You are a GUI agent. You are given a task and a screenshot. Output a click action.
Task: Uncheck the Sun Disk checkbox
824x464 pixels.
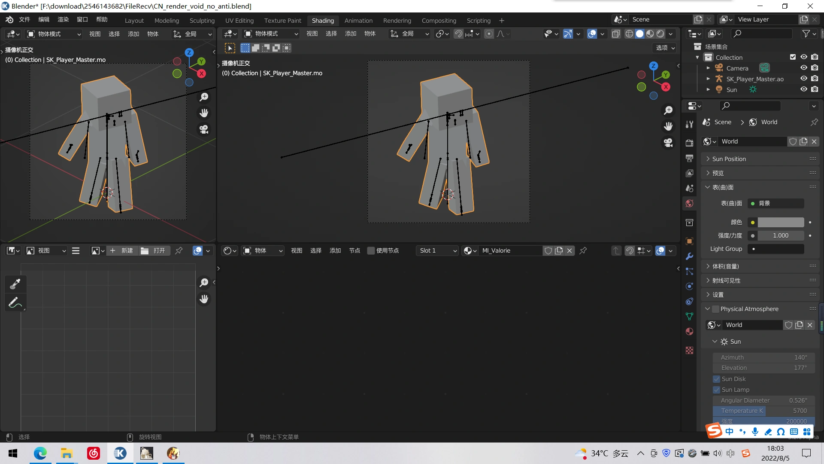(716, 379)
